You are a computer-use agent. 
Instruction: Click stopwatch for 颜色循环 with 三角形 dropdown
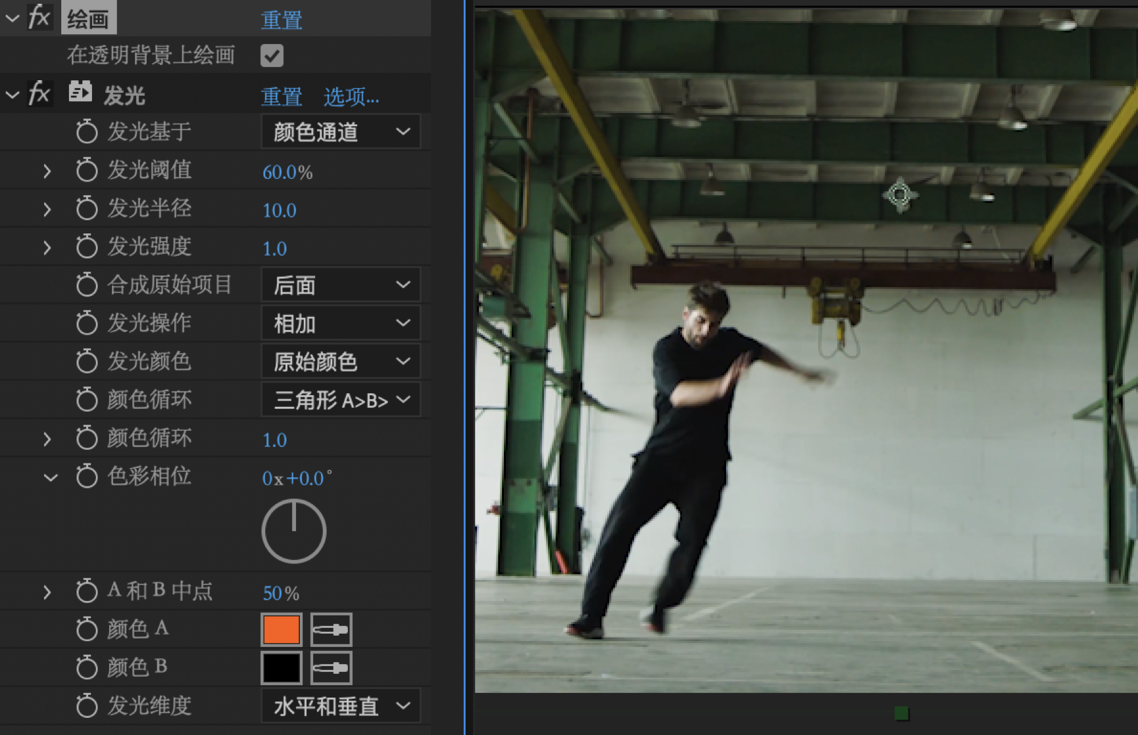click(87, 399)
